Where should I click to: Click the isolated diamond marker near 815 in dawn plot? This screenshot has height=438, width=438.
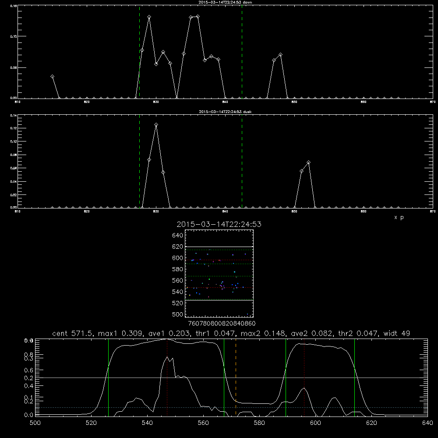[52, 77]
